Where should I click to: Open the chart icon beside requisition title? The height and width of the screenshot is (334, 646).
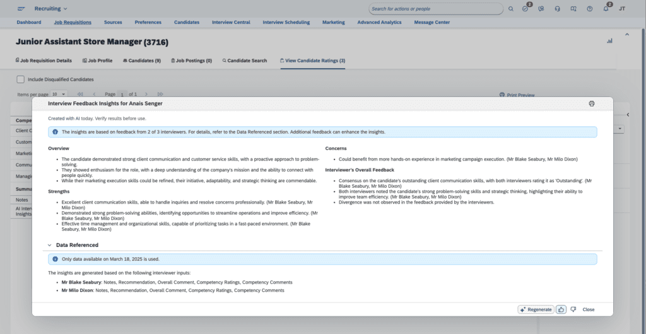(609, 41)
